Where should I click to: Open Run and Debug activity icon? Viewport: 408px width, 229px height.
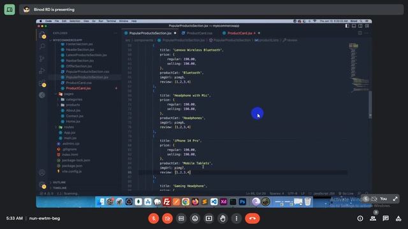(42, 71)
